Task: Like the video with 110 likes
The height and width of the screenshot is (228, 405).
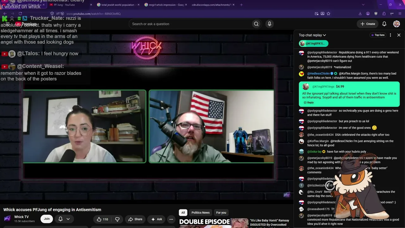Action: click(x=103, y=219)
